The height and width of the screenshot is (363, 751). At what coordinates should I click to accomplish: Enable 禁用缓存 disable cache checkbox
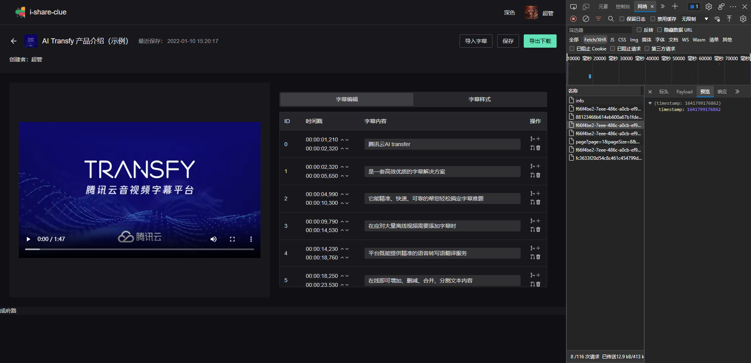pyautogui.click(x=653, y=19)
